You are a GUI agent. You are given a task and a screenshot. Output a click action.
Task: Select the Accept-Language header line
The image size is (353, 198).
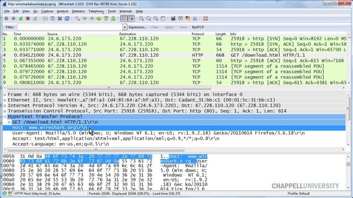pos(61,144)
